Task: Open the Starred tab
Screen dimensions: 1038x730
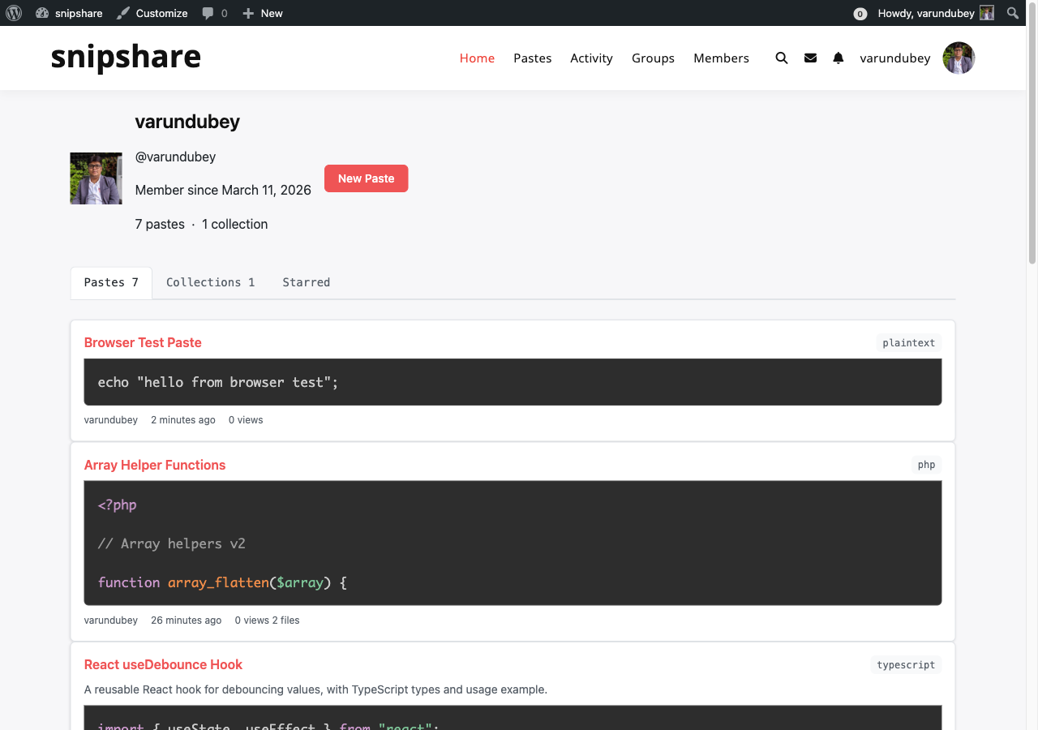Action: click(306, 282)
